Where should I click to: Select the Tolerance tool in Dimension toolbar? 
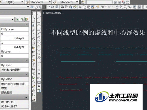pos(34,69)
